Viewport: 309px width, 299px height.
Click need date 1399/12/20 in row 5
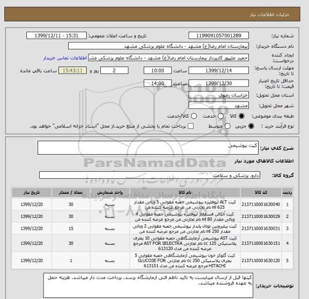tap(32, 260)
